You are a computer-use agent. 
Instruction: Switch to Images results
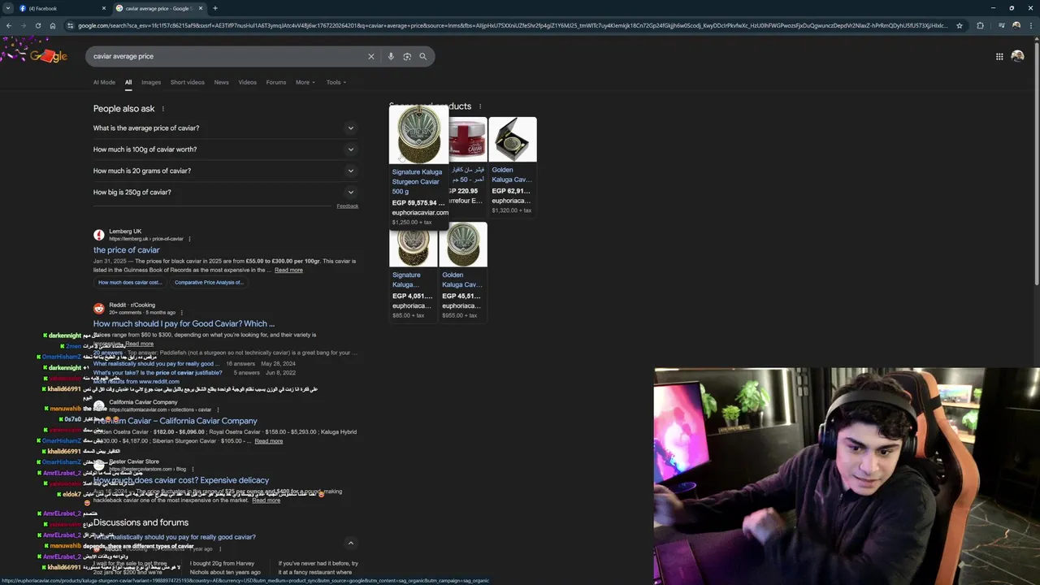pos(151,82)
